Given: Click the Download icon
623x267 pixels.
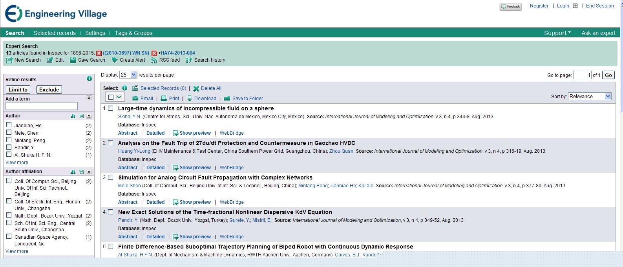Looking at the screenshot, I should coord(190,99).
